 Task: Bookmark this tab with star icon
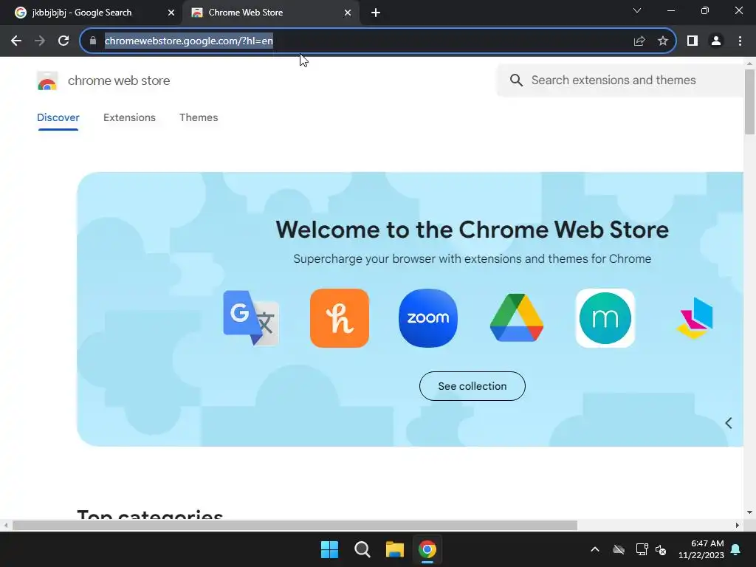click(663, 41)
